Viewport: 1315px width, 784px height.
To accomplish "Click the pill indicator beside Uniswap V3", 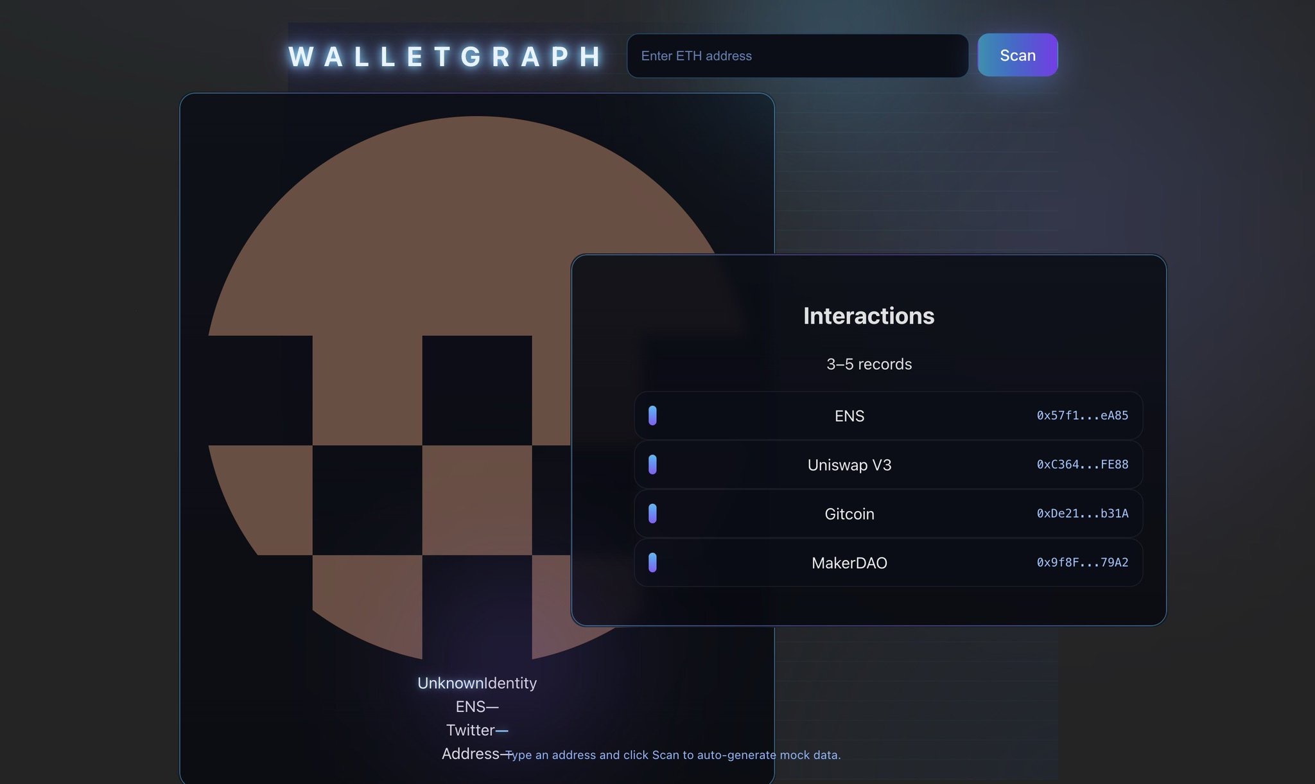I will pos(652,464).
